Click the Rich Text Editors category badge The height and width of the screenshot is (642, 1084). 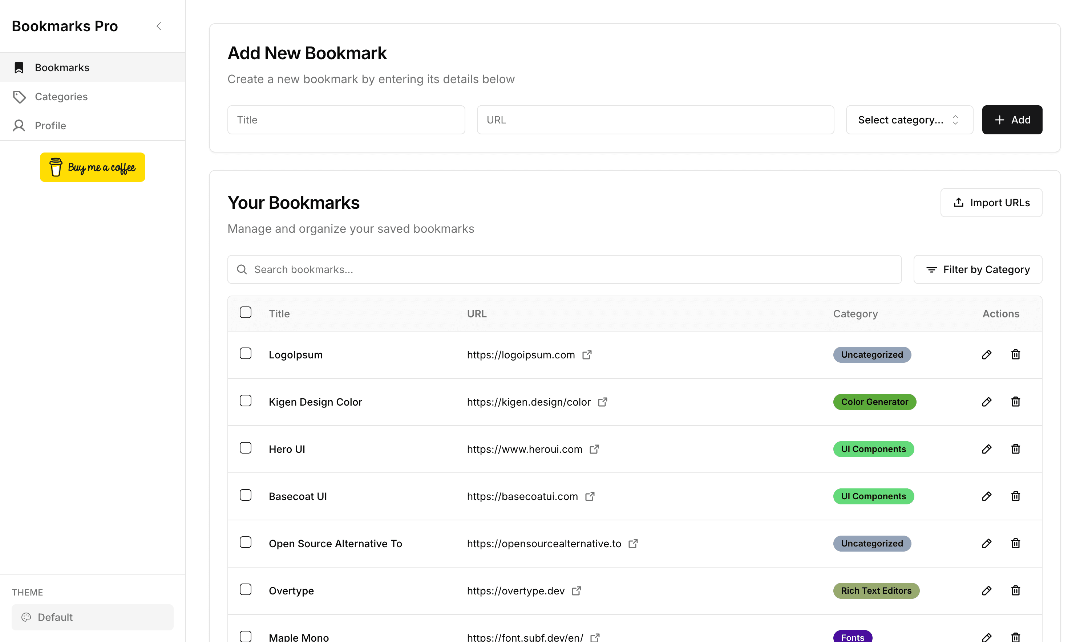pos(876,590)
